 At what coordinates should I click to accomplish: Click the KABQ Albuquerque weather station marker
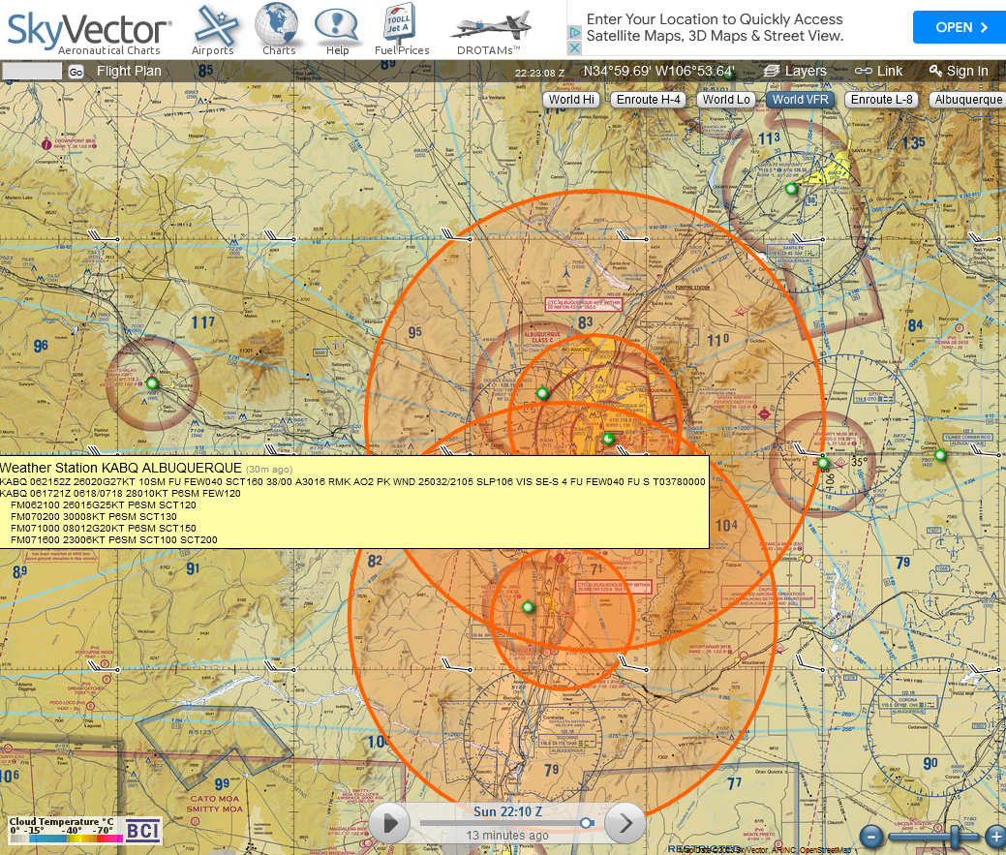[608, 439]
